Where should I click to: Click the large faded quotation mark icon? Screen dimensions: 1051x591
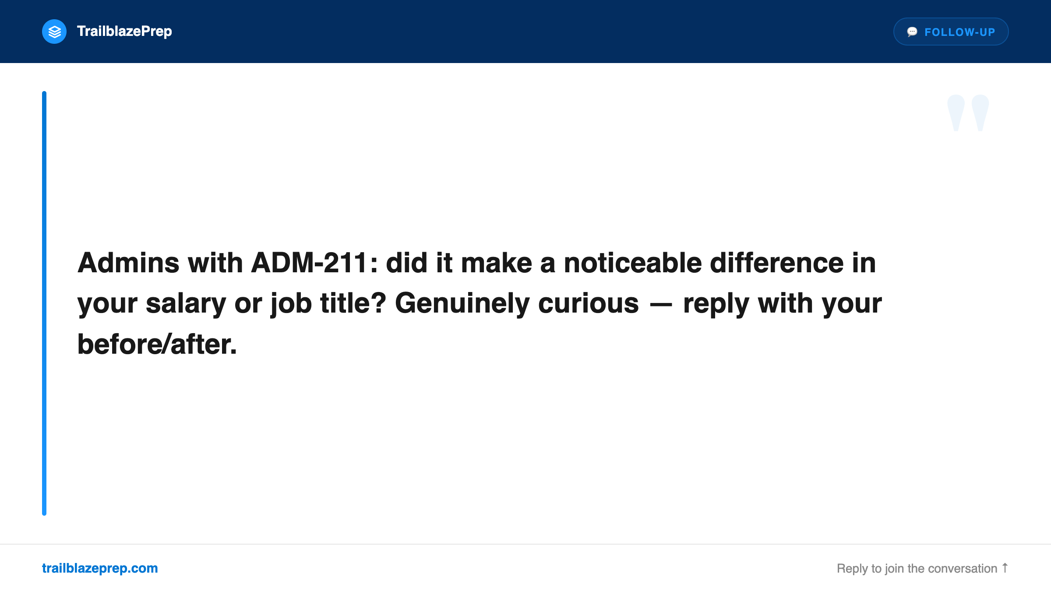click(x=968, y=113)
